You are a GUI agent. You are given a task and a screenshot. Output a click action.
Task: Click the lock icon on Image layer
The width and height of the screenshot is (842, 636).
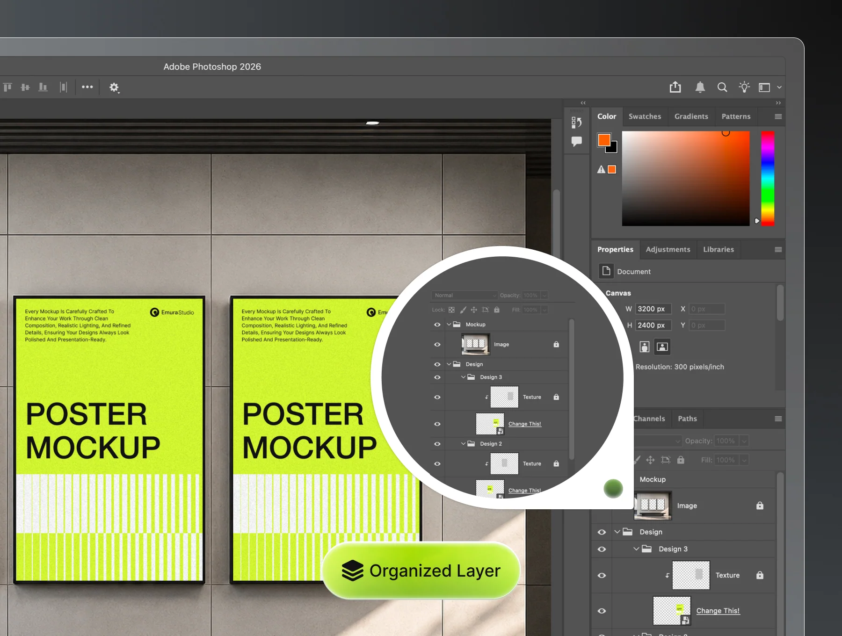(760, 506)
